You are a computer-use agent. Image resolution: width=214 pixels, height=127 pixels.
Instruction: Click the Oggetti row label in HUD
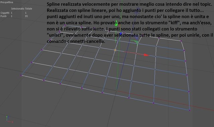tap(5, 13)
